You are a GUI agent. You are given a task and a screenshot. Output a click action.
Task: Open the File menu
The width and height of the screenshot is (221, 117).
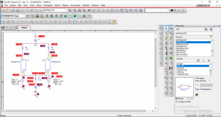pos(6,5)
